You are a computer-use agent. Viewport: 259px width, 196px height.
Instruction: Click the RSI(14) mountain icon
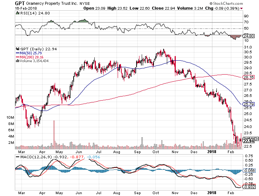tap(17, 13)
